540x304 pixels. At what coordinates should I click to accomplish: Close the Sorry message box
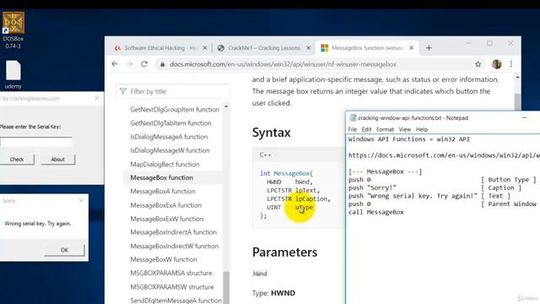click(81, 200)
